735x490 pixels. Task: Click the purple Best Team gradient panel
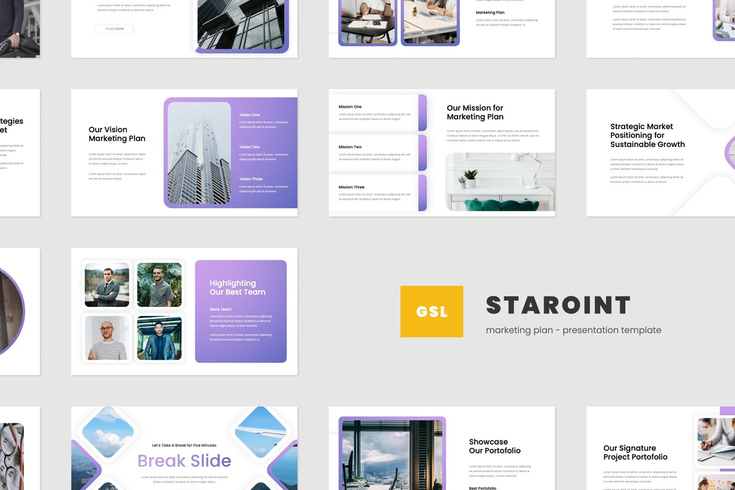pos(241,311)
